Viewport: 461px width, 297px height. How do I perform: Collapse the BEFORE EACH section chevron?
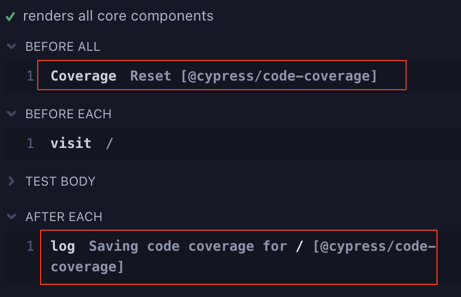pyautogui.click(x=11, y=114)
